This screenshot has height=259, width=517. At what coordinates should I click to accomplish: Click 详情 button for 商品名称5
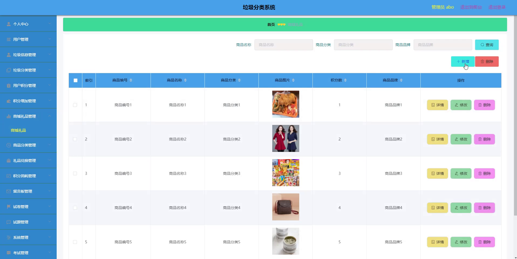point(437,242)
